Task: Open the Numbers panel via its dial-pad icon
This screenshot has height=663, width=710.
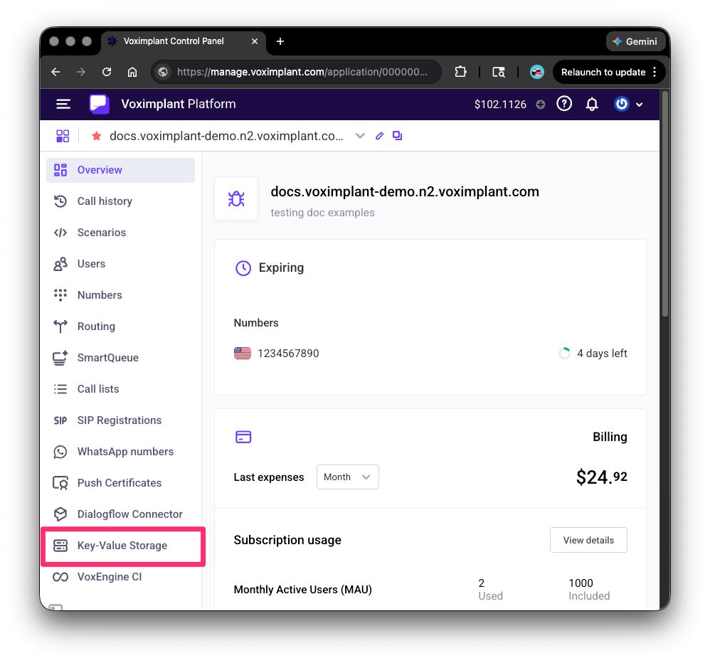Action: point(61,295)
